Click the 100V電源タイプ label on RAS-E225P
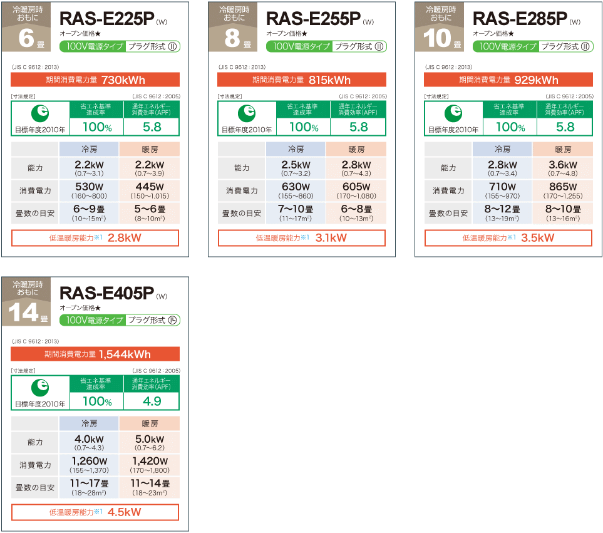The width and height of the screenshot is (603, 533). (93, 46)
